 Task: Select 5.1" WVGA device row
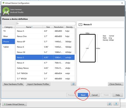click(x=45, y=79)
